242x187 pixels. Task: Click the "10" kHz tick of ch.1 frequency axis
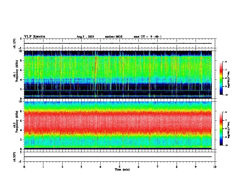coord(20,51)
